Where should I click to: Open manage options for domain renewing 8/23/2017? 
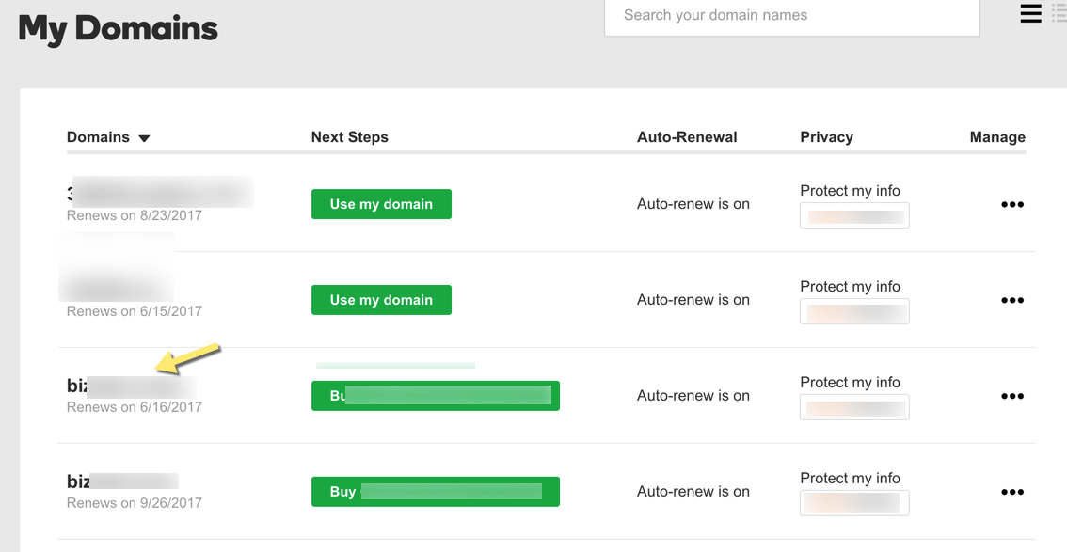pos(1012,204)
